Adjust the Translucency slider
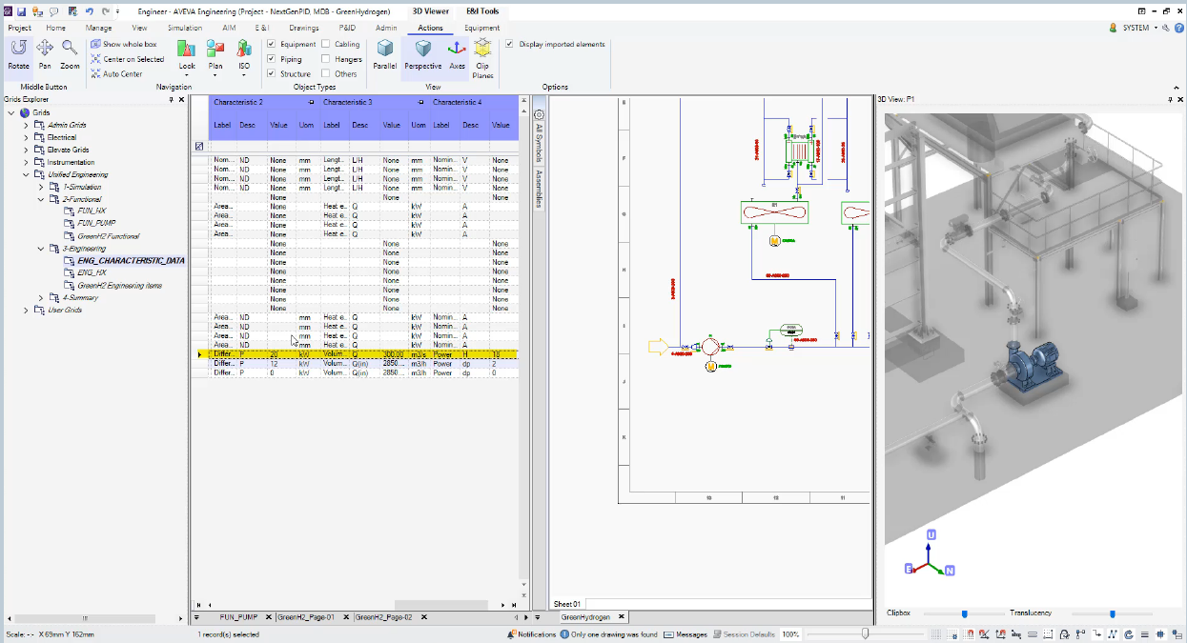The height and width of the screenshot is (643, 1187). point(1113,614)
